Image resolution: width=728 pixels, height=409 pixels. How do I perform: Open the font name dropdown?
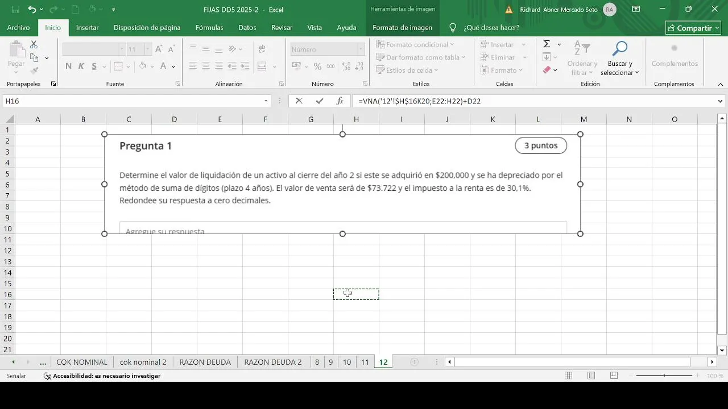click(121, 49)
